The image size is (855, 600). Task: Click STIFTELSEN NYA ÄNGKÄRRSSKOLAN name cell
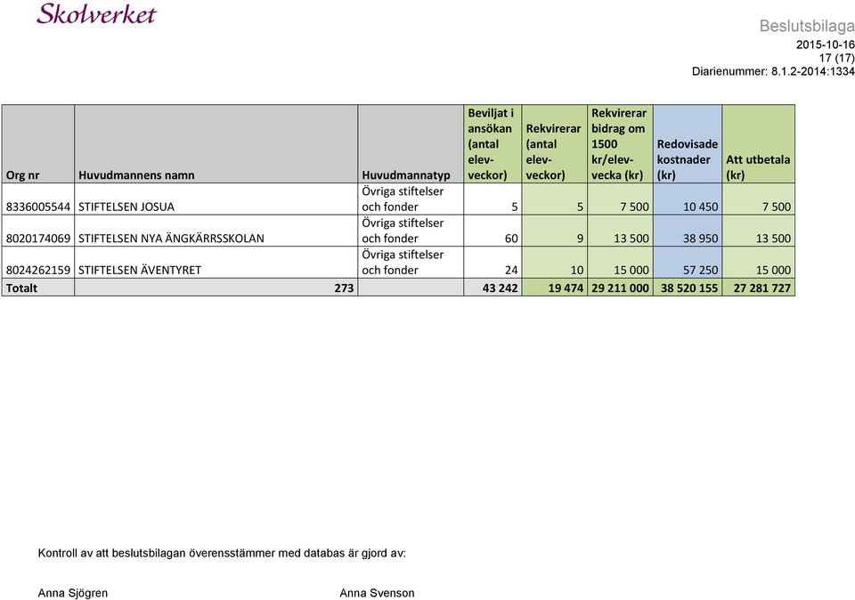pos(216,231)
